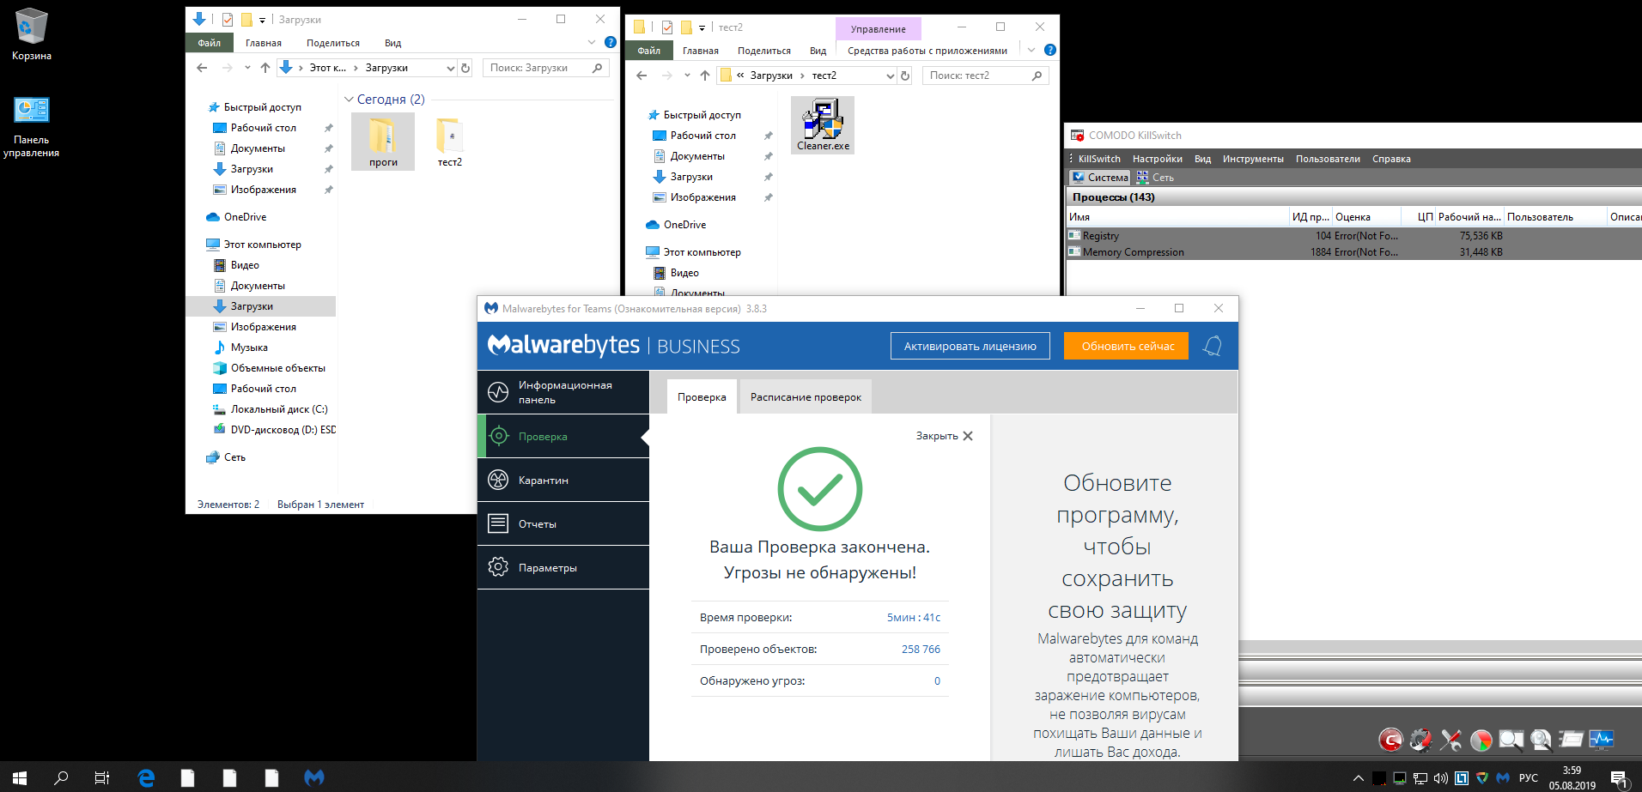Open the Поделиться tab in the Загрузки window

click(x=333, y=43)
